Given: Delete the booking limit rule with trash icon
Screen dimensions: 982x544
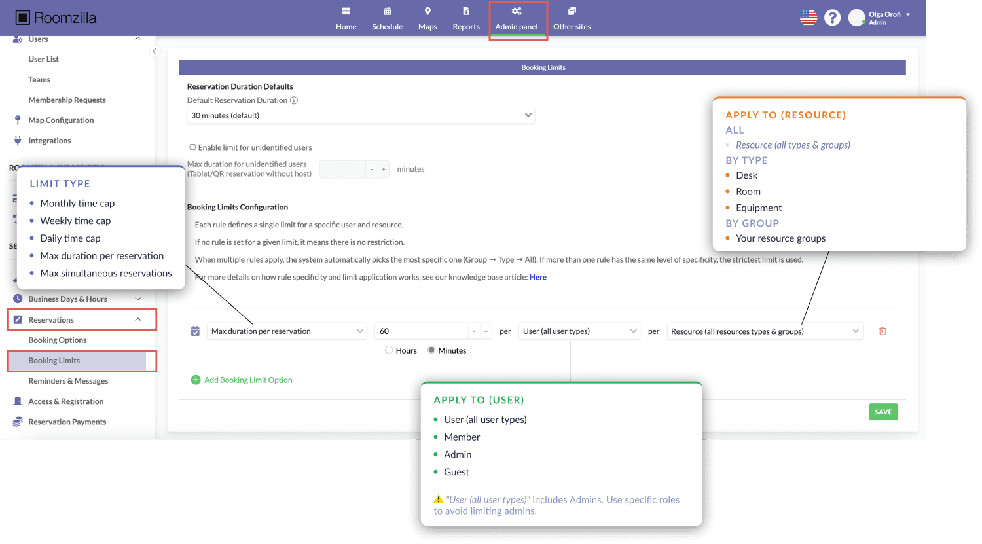Looking at the screenshot, I should pos(882,331).
